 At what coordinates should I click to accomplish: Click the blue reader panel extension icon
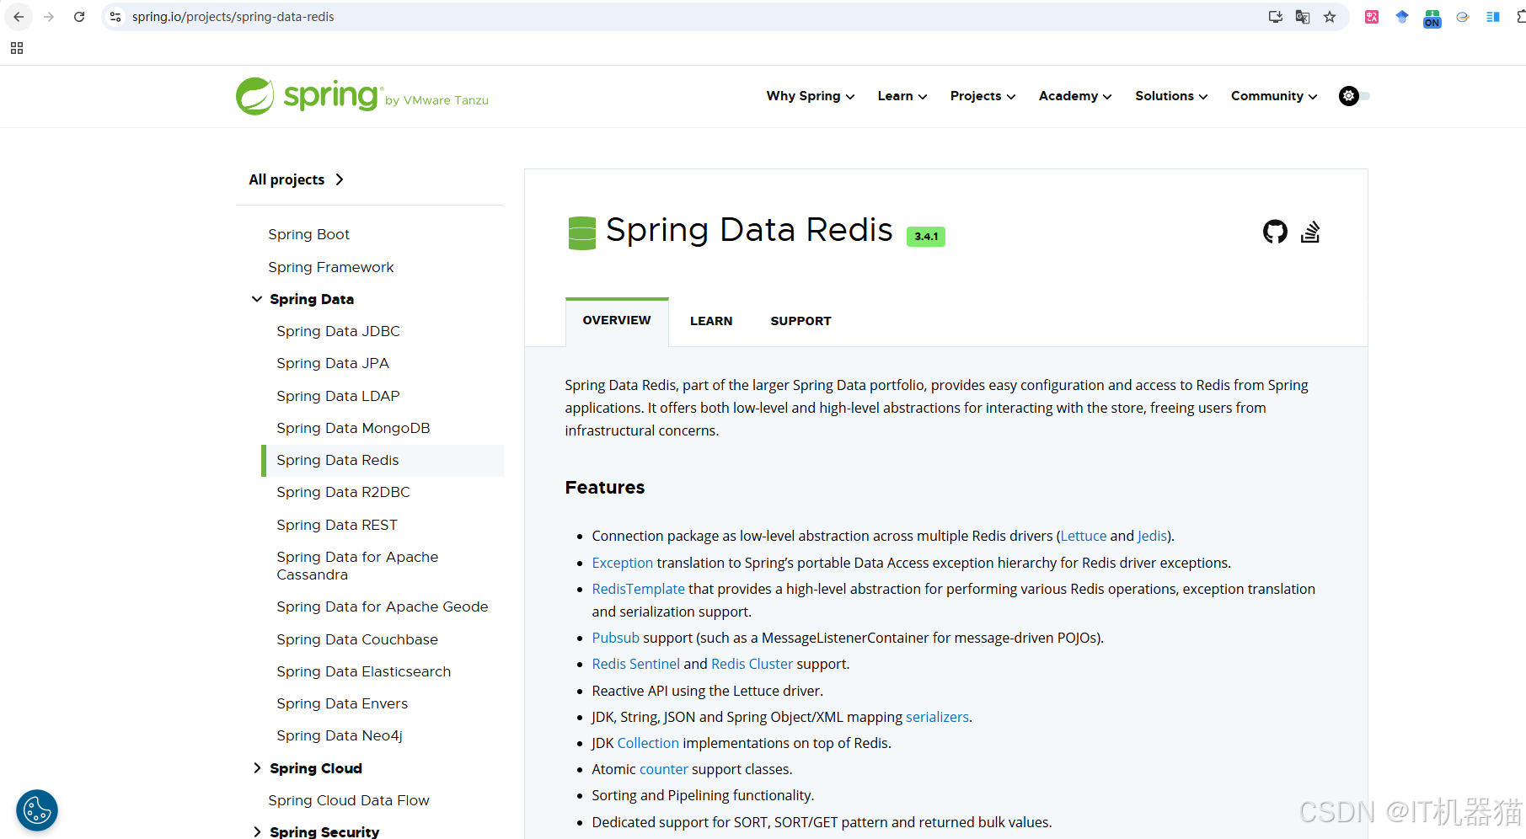tap(1493, 17)
